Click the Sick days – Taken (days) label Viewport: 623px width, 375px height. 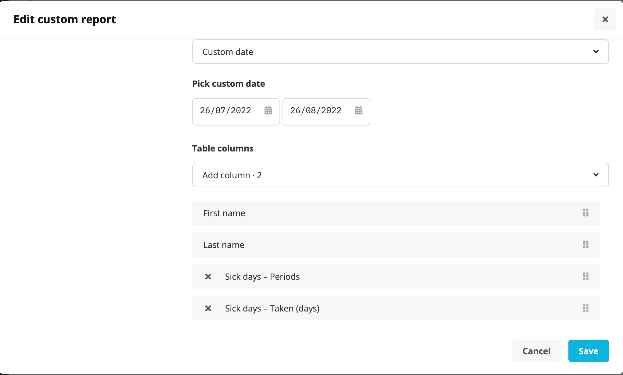coord(272,308)
